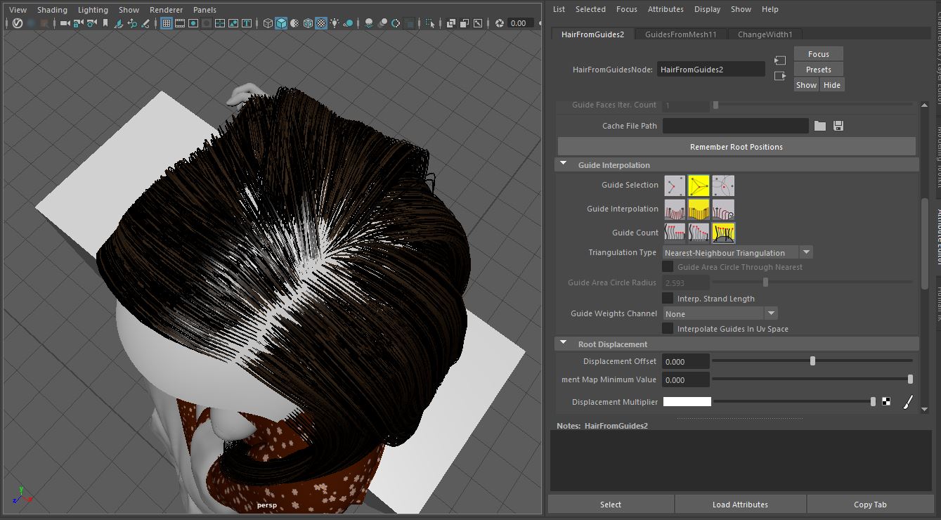Click the Remember Root Positions button
Image resolution: width=941 pixels, height=520 pixels.
click(736, 147)
